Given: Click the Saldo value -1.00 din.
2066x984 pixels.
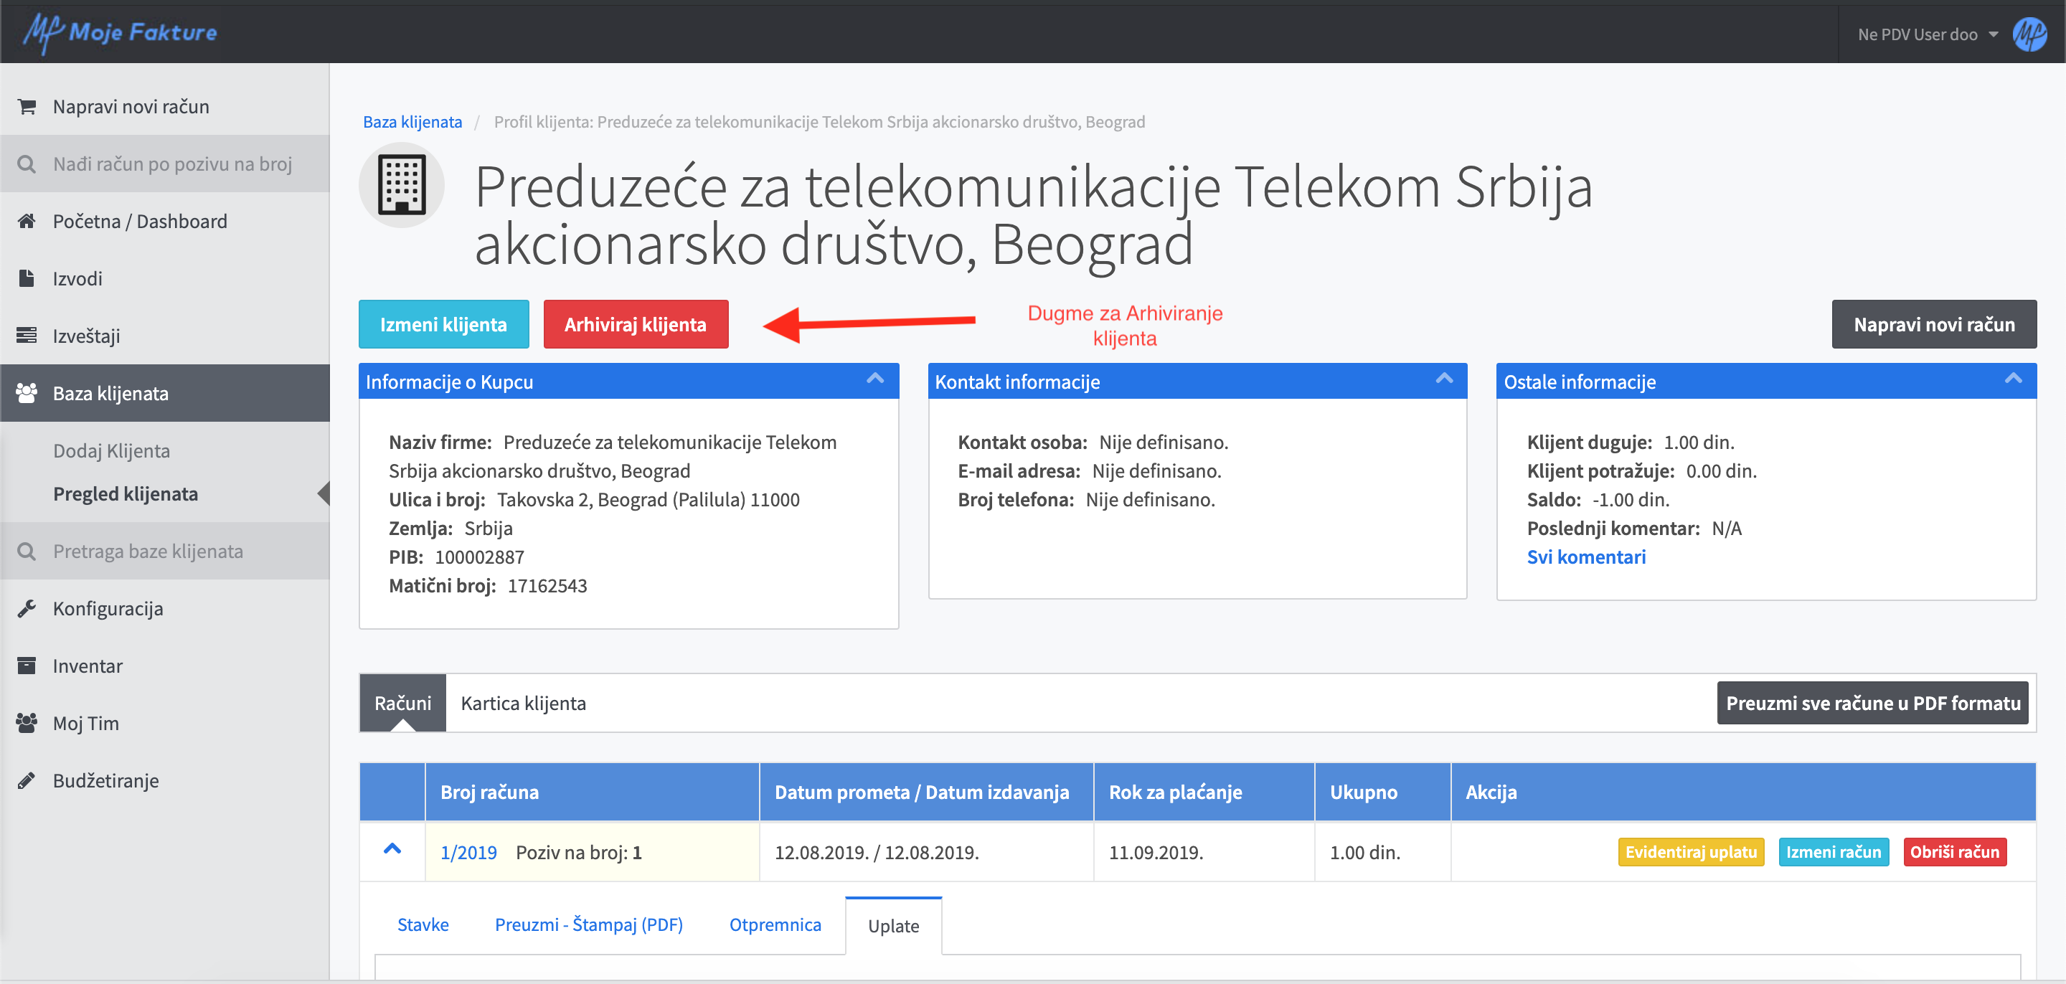Looking at the screenshot, I should pos(1631,500).
